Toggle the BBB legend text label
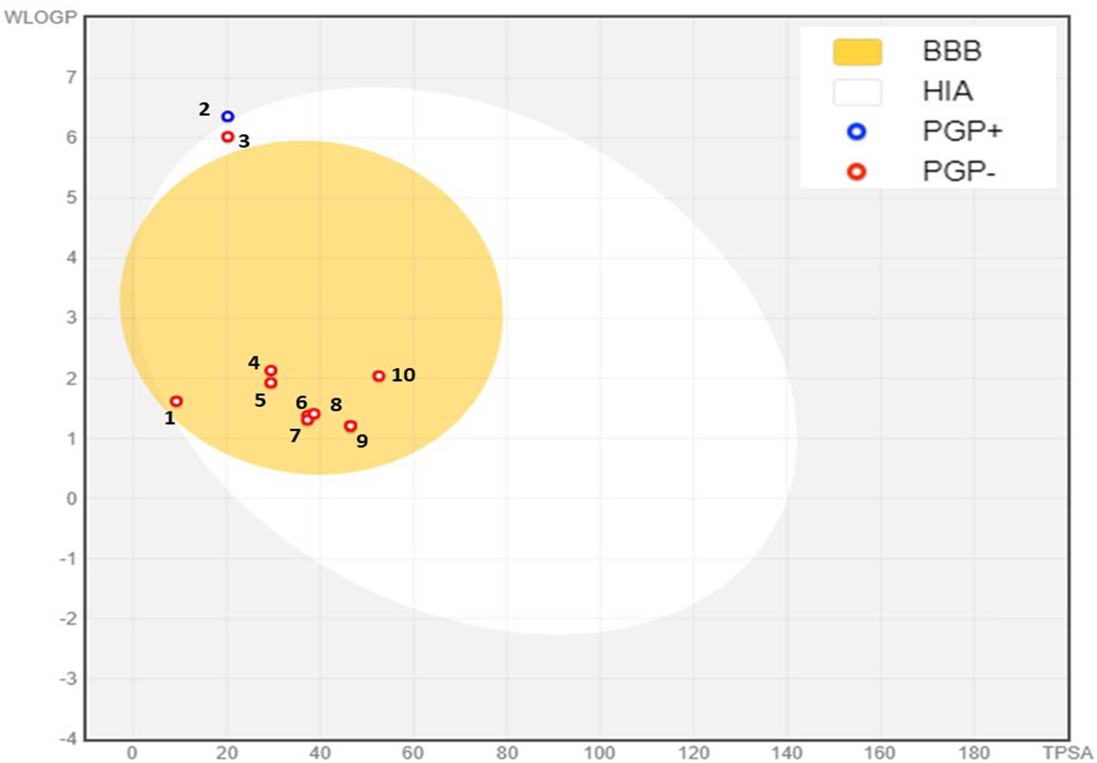1097x763 pixels. tap(951, 52)
